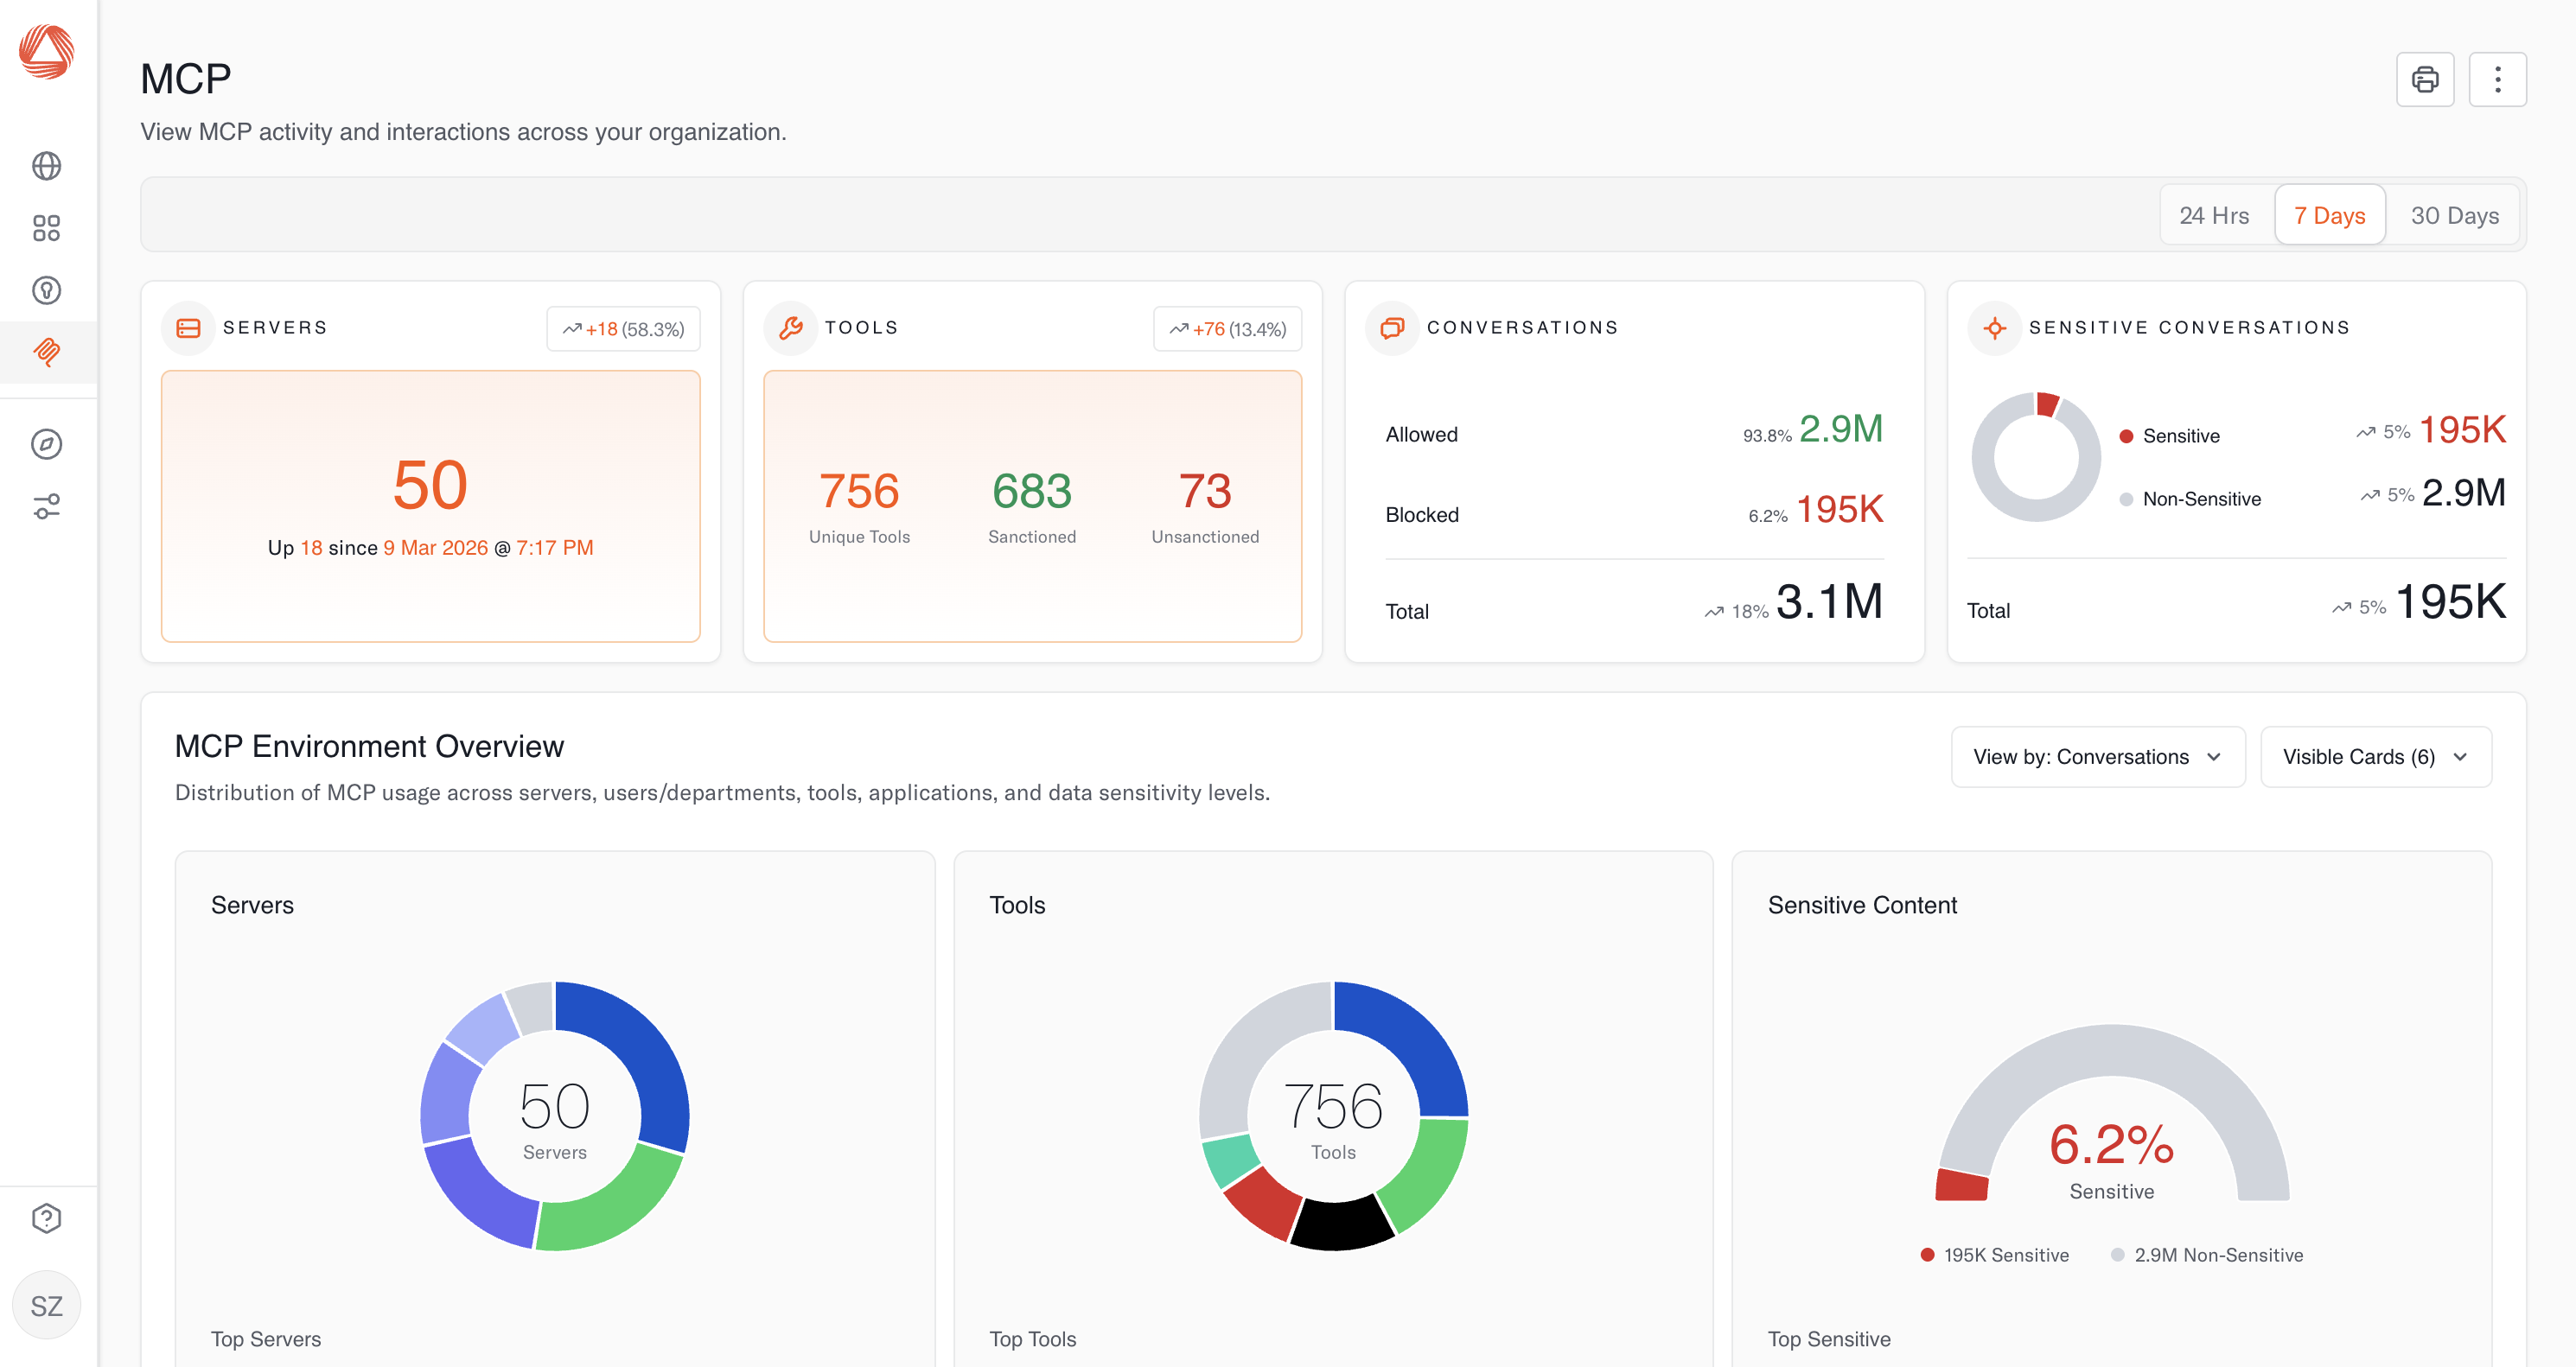Click the black Tools donut segment
This screenshot has height=1367, width=2576.
pos(1340,1224)
